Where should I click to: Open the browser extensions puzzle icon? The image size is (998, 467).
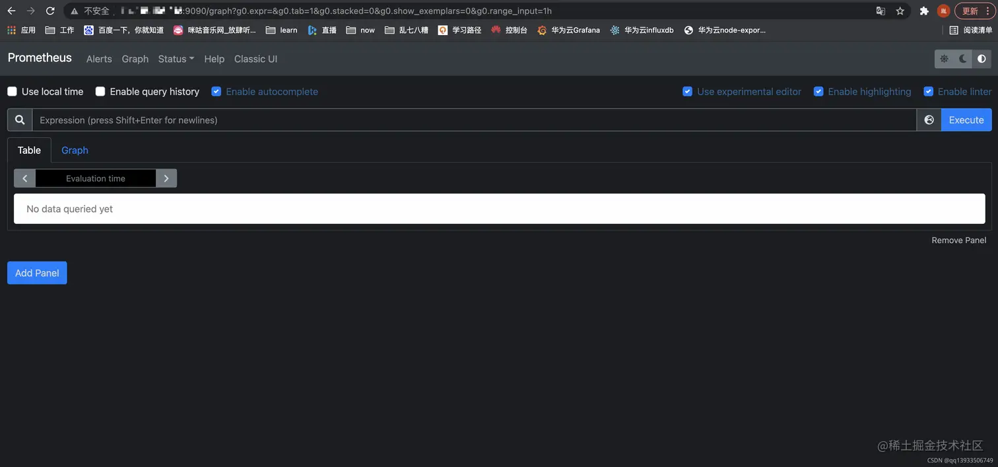924,11
